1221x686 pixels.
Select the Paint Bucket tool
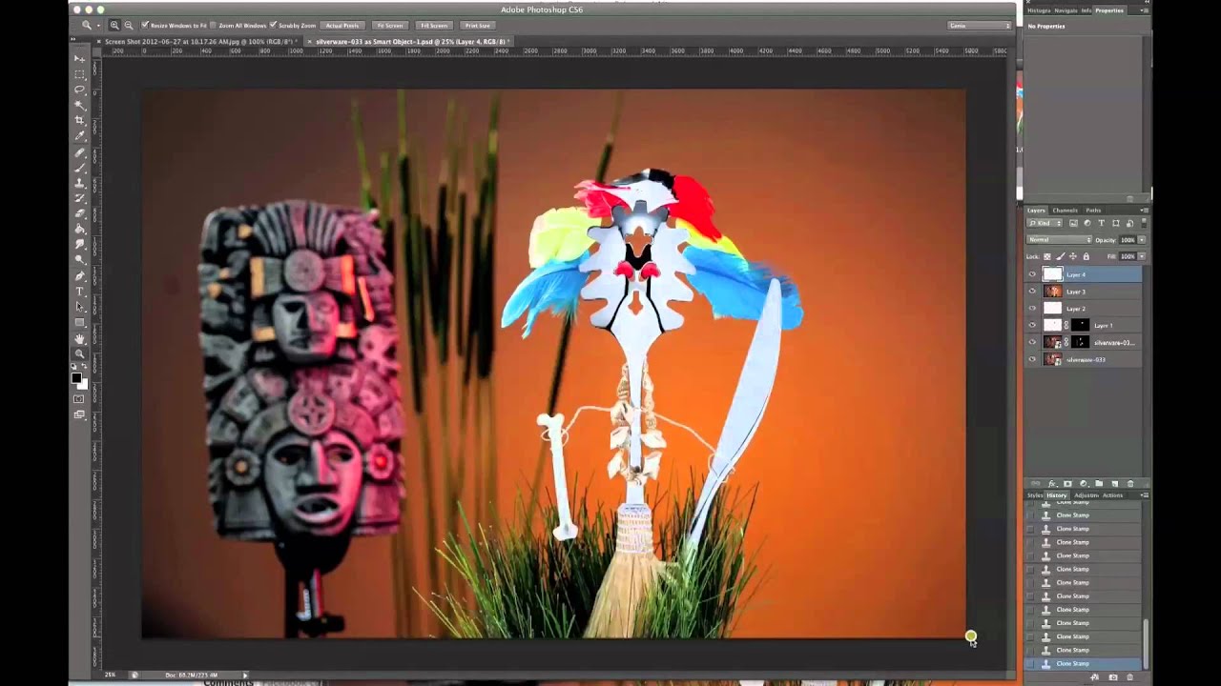80,229
